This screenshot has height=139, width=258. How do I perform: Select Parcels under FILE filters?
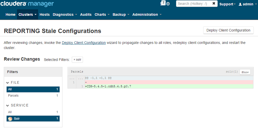click(x=13, y=96)
